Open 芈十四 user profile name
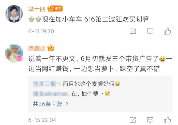 (x=37, y=9)
